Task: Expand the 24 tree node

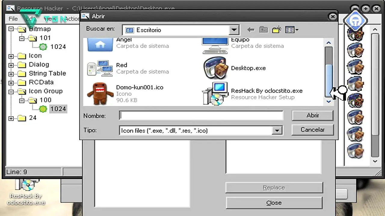Action: (x=11, y=118)
